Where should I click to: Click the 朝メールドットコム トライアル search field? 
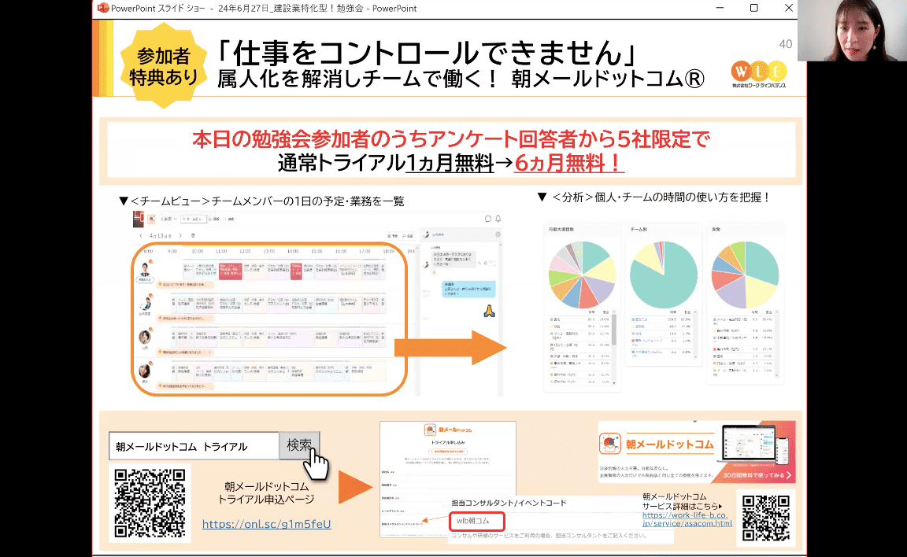194,446
